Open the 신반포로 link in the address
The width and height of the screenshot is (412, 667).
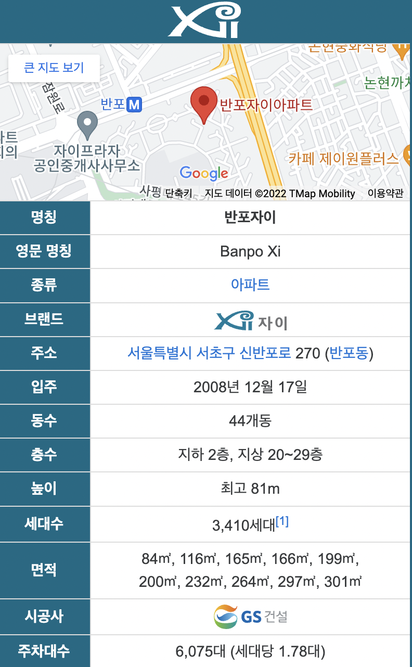click(265, 353)
